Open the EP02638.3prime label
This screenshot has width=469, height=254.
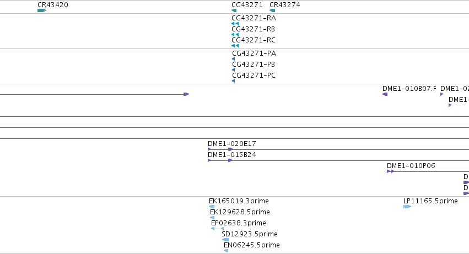(239, 223)
